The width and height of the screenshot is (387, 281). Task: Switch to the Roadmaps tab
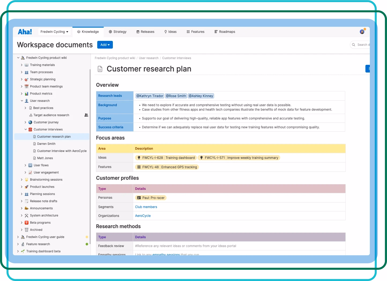[x=225, y=32]
